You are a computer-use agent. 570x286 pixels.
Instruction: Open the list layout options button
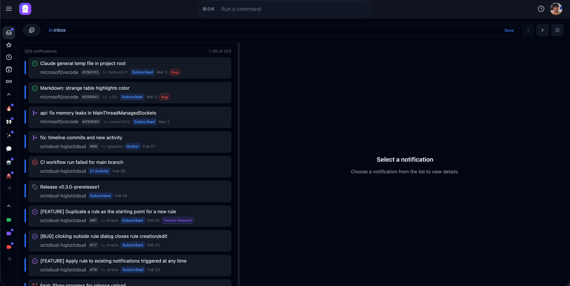pyautogui.click(x=557, y=30)
